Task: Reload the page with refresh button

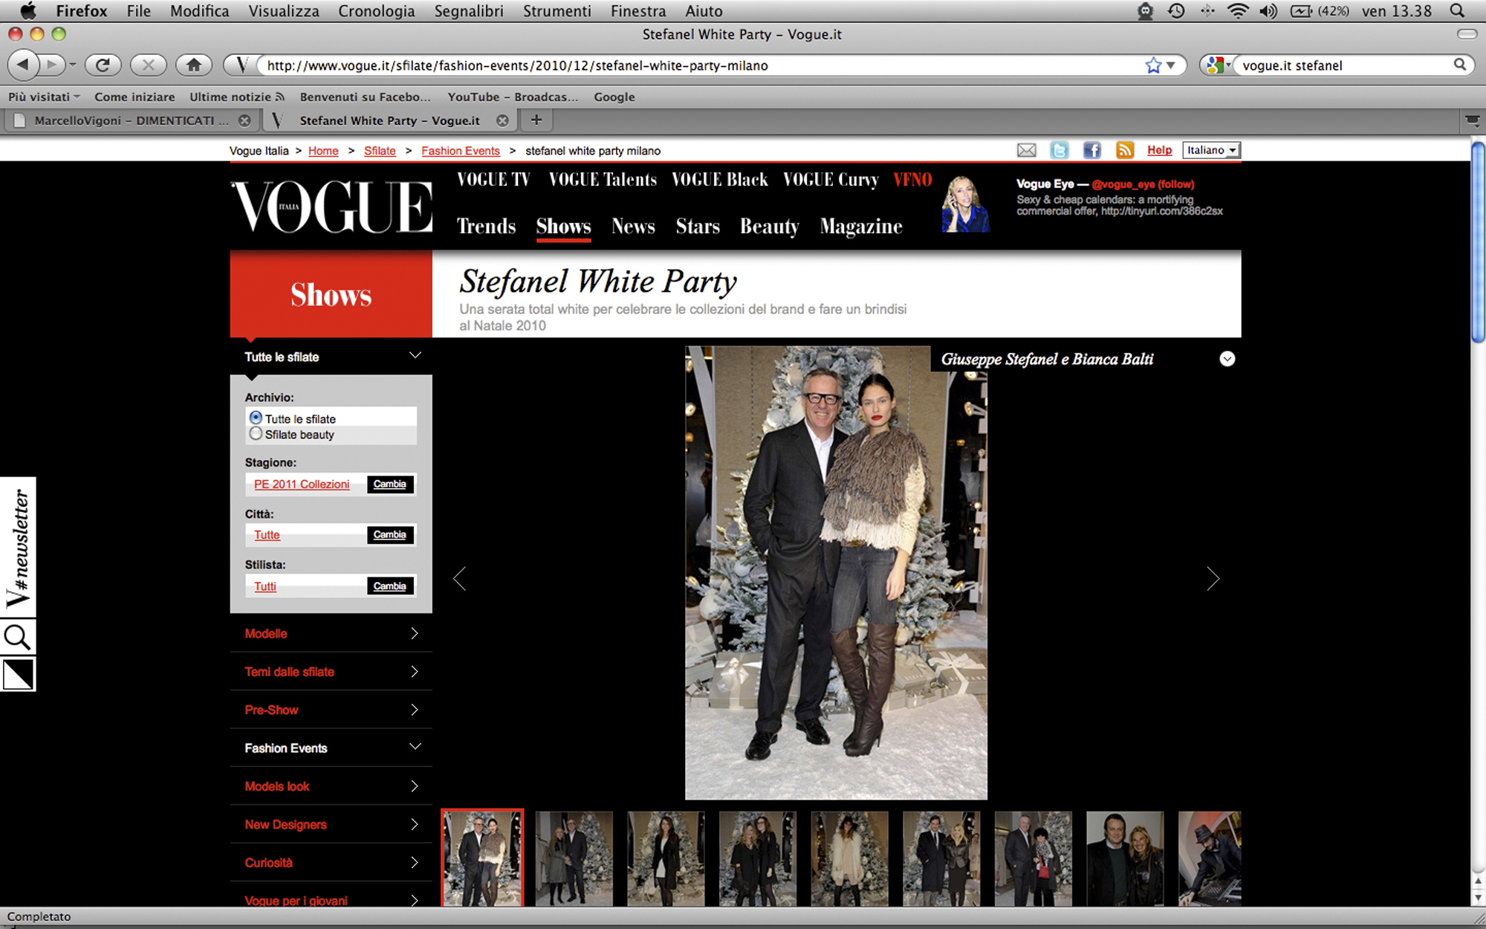Action: pyautogui.click(x=103, y=65)
